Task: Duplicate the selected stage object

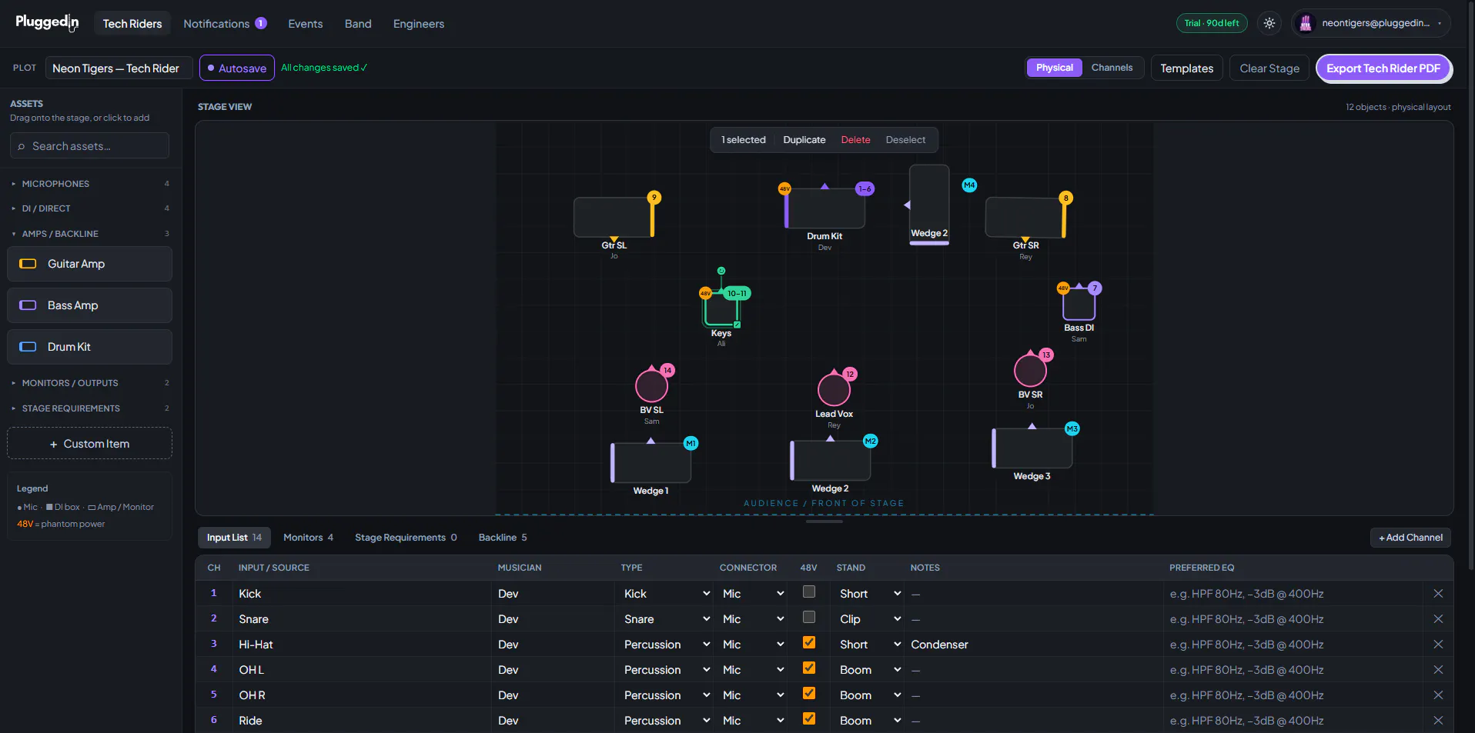Action: point(804,140)
